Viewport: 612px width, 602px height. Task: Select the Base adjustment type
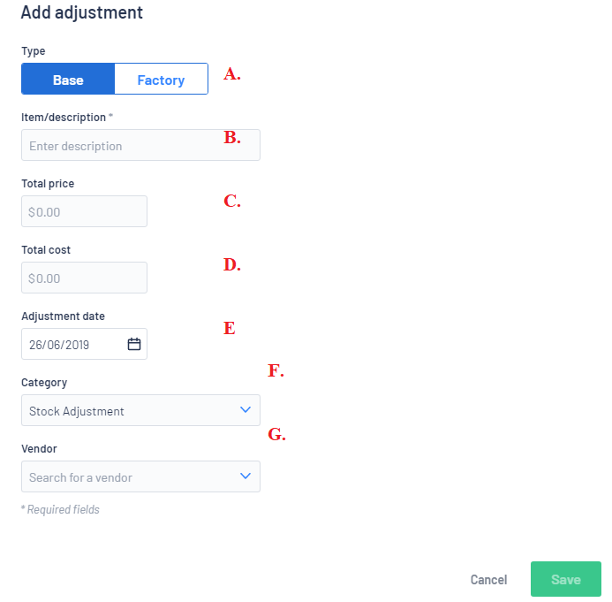(x=68, y=79)
